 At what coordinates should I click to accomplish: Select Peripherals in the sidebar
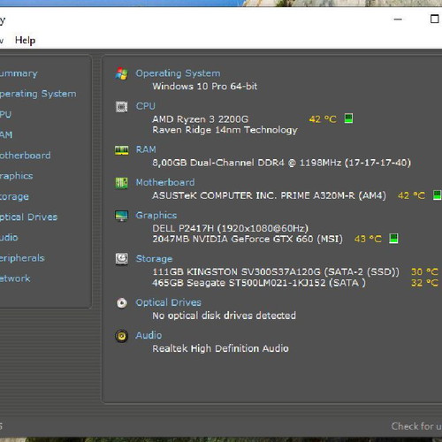(22, 258)
